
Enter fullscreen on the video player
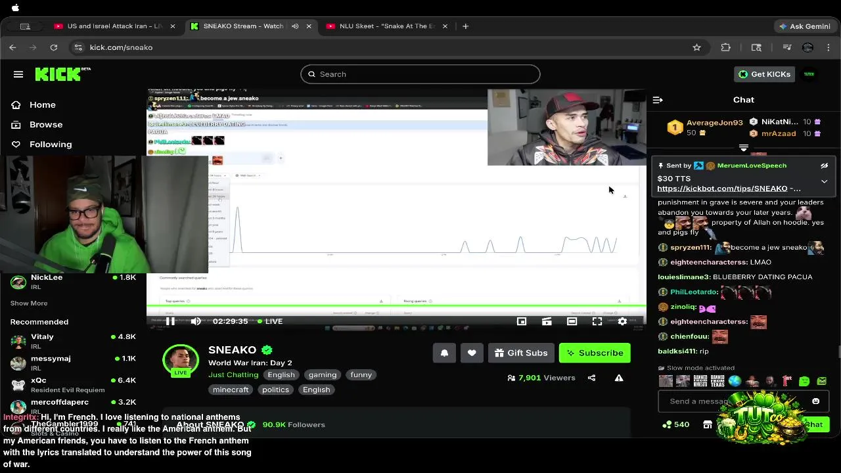click(x=597, y=321)
